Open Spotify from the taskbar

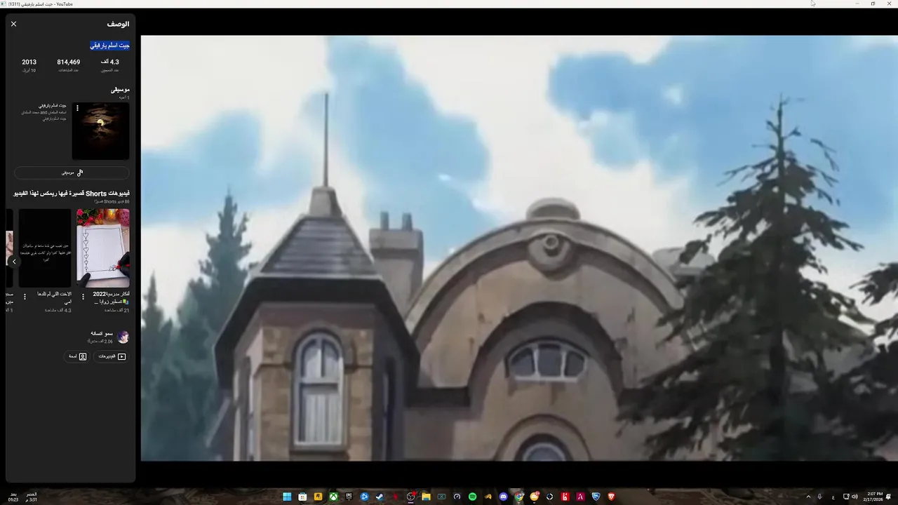click(x=472, y=497)
